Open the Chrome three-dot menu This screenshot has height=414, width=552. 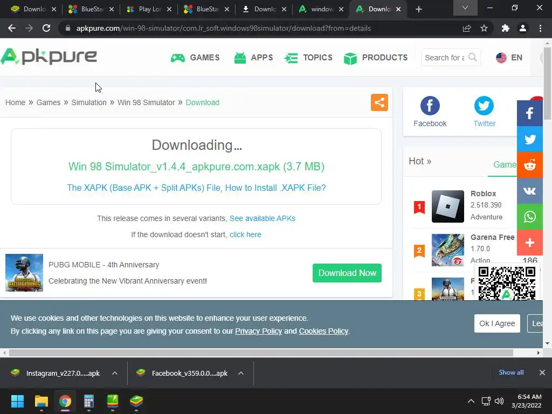540,28
